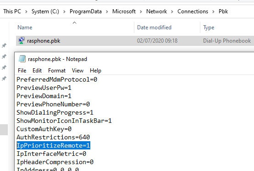Click the PreferredMdmProtocol=0 line
The image size is (254, 171).
tap(57, 79)
